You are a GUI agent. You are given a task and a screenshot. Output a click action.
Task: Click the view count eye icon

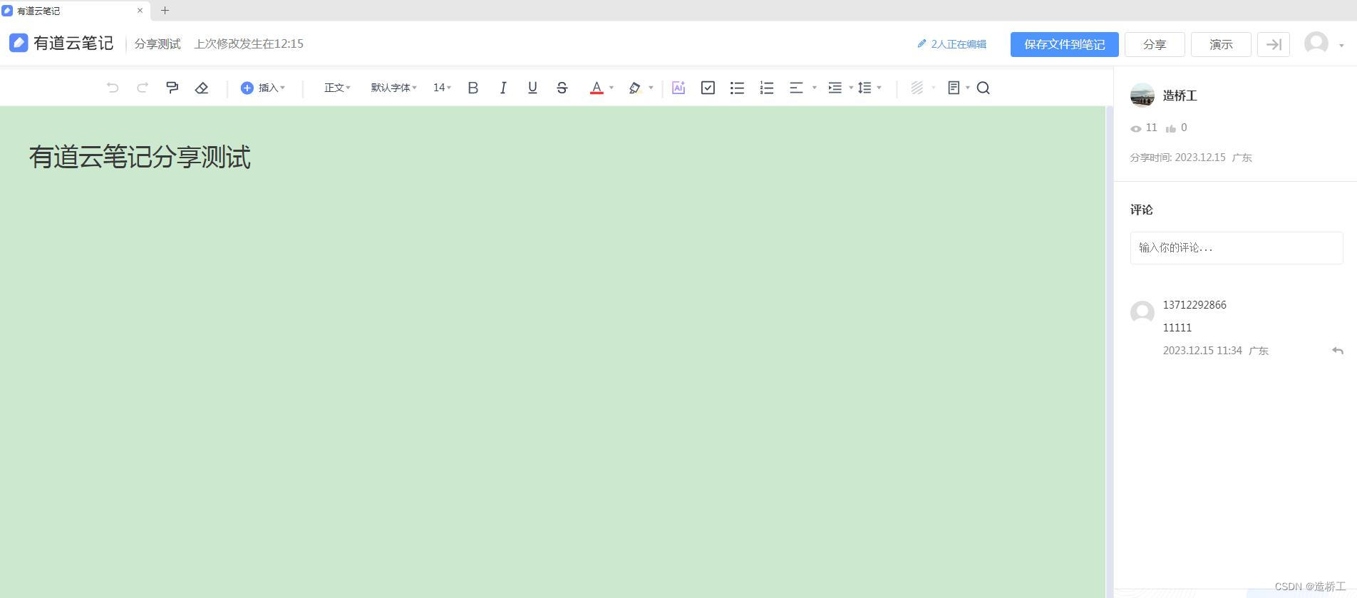click(1136, 129)
